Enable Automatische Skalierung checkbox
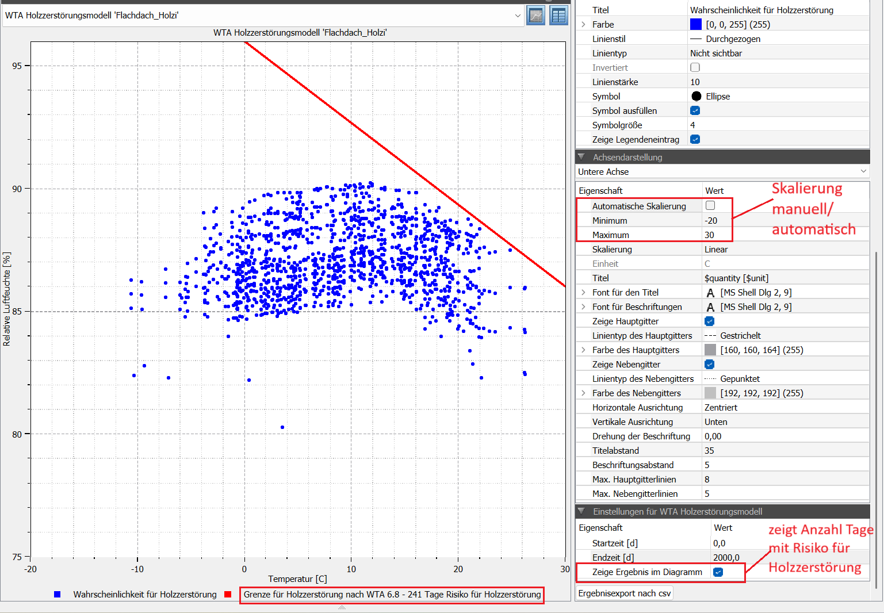The image size is (884, 613). pos(710,205)
